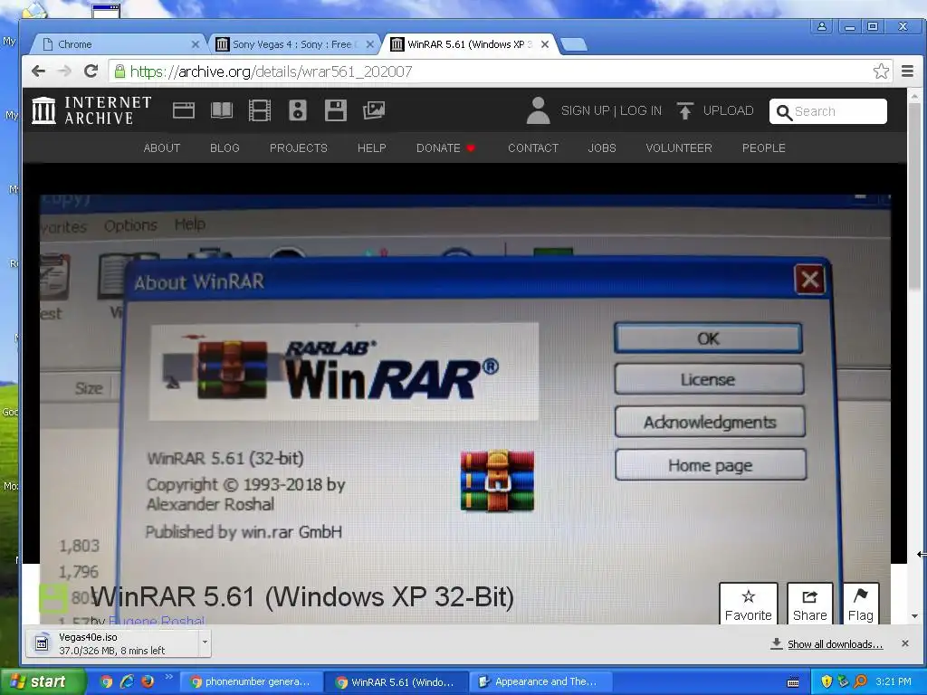Click the magnifier tray icon
Image resolution: width=927 pixels, height=695 pixels.
tap(860, 681)
